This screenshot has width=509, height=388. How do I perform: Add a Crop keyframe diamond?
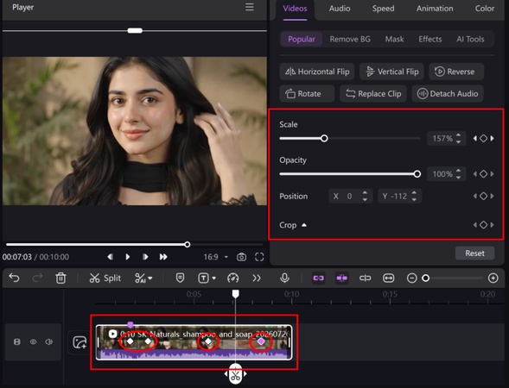(x=483, y=225)
